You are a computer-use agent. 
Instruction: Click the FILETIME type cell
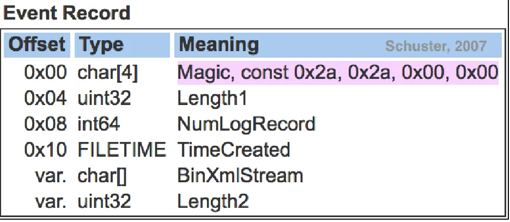(122, 150)
